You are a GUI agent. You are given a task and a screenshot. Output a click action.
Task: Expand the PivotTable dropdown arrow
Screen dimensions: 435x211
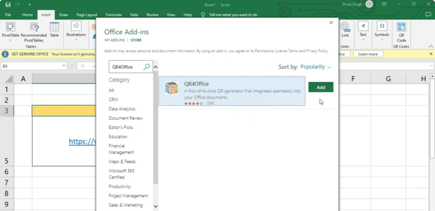11,40
